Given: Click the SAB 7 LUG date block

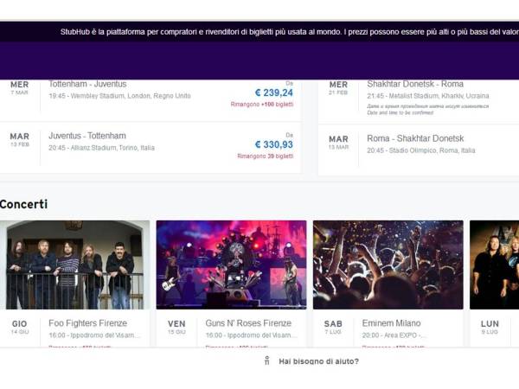Looking at the screenshot, I should pyautogui.click(x=333, y=328).
